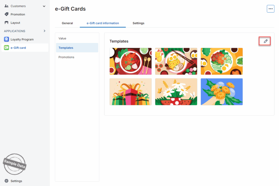Expand the Customers menu chevron

tap(44, 6)
